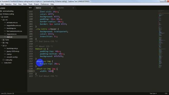Image resolution: width=169 pixels, height=95 pixels.
Task: Select style.css in the sidebar
Action: coord(10,37)
